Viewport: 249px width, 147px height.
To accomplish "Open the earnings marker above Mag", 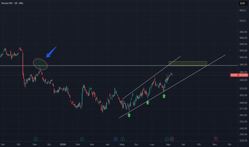I will (x=123, y=139).
